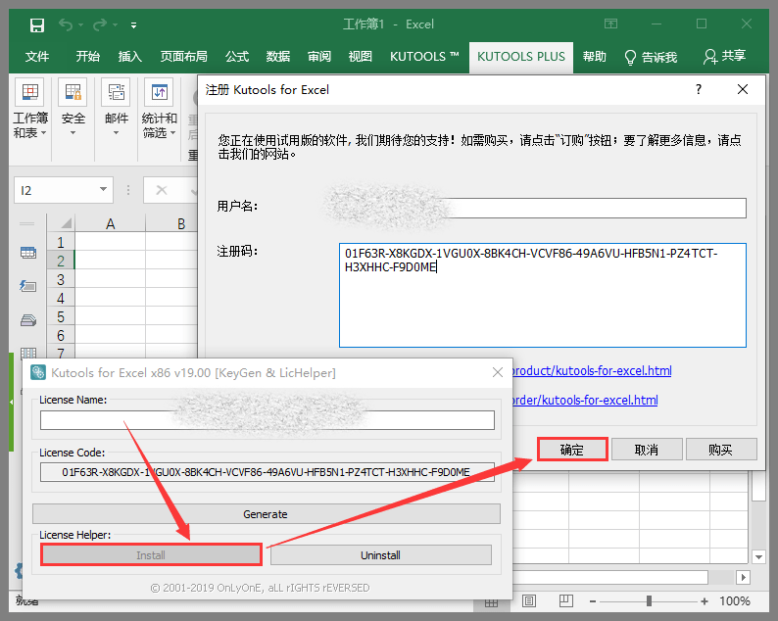Select row 5 header
778x621 pixels.
(61, 317)
